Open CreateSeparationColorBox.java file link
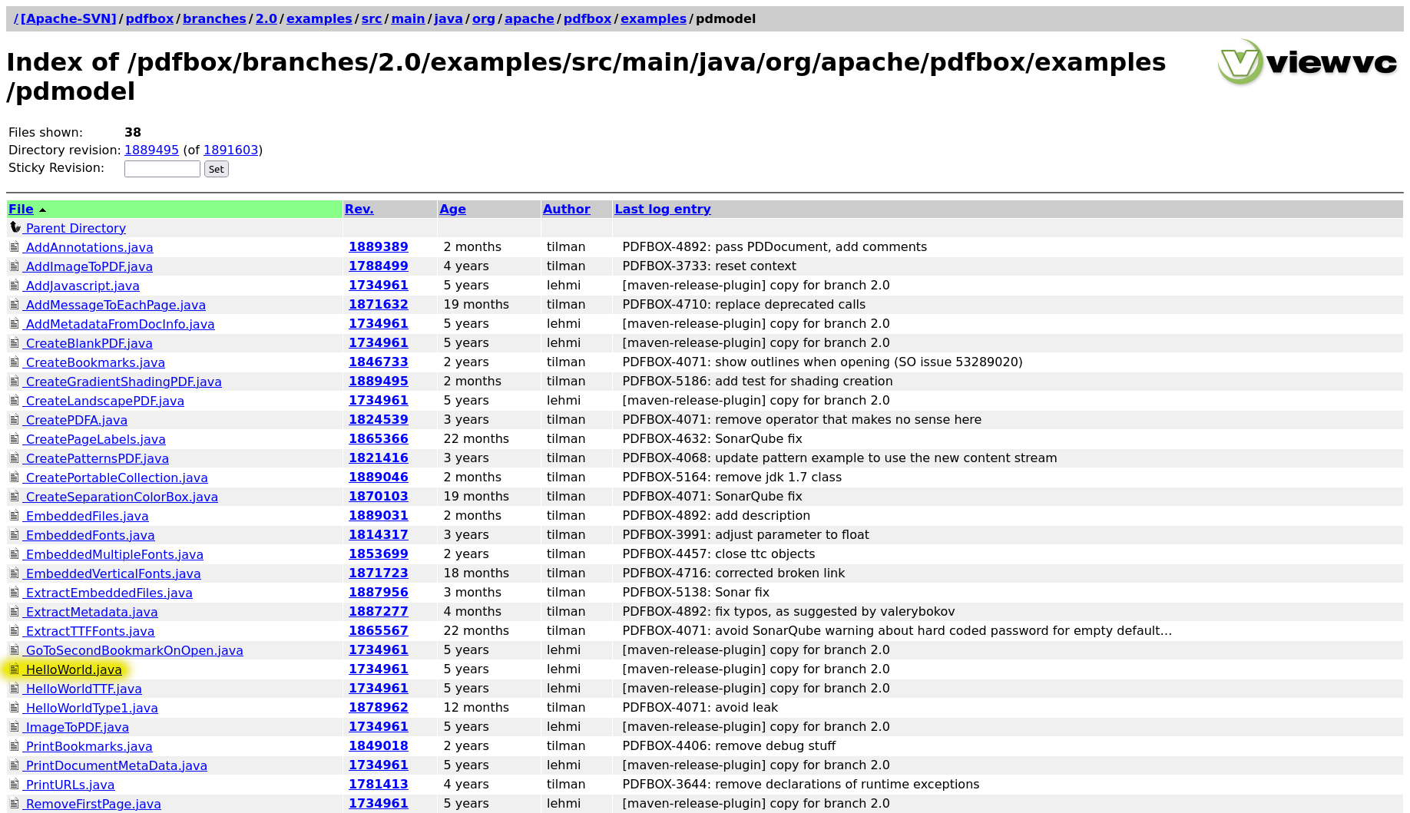1410x813 pixels. 121,497
